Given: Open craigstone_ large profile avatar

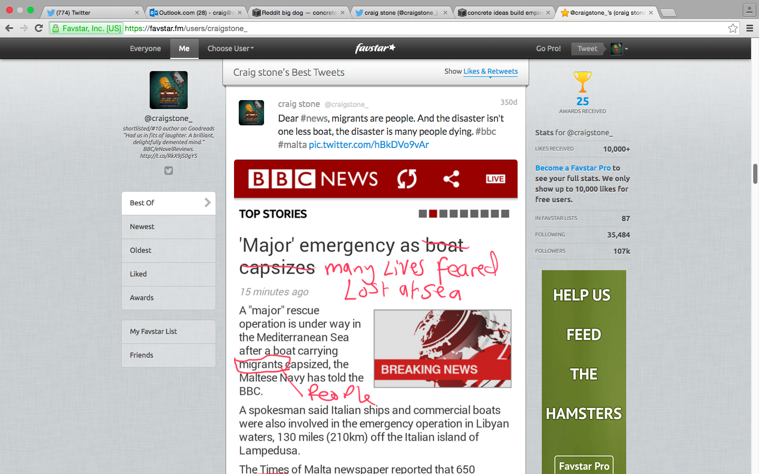Looking at the screenshot, I should [x=169, y=90].
